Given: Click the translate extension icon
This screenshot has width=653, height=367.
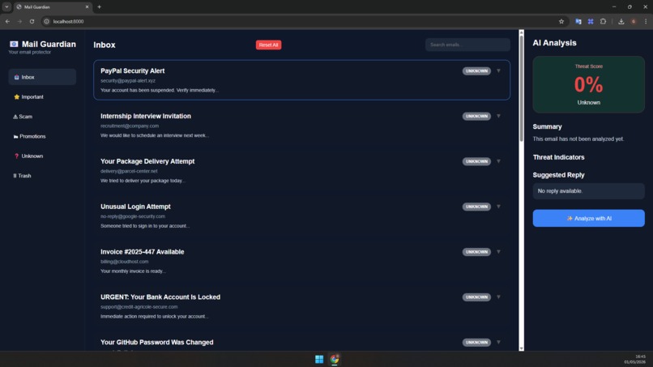Looking at the screenshot, I should point(578,21).
